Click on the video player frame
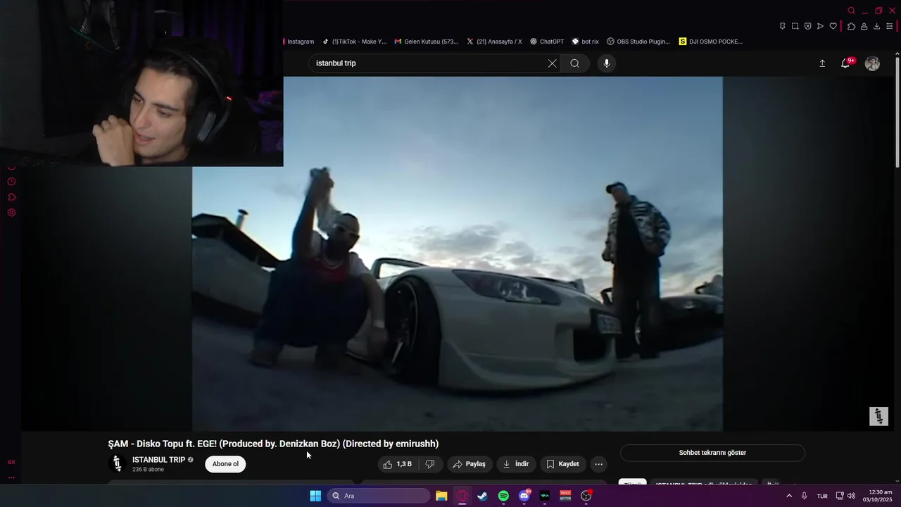This screenshot has height=507, width=901. pos(458,254)
